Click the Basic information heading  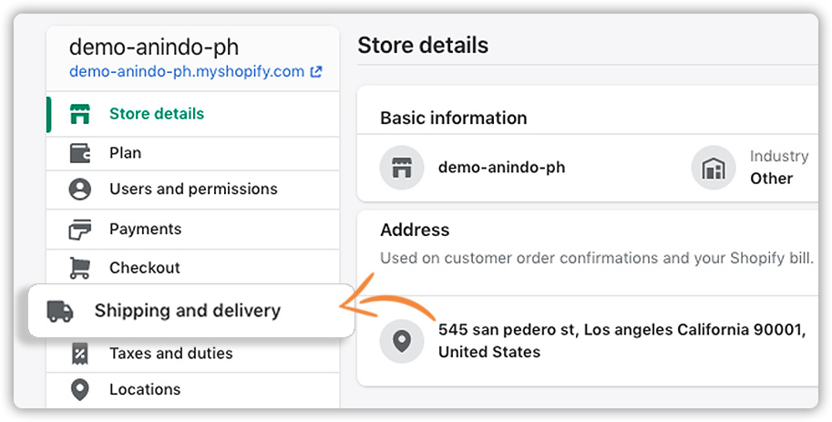click(x=454, y=118)
